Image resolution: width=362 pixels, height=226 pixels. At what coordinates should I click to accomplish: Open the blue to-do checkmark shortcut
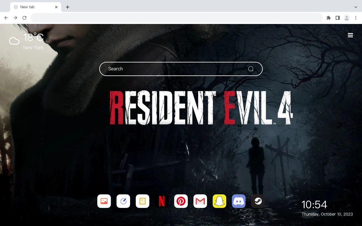point(123,201)
